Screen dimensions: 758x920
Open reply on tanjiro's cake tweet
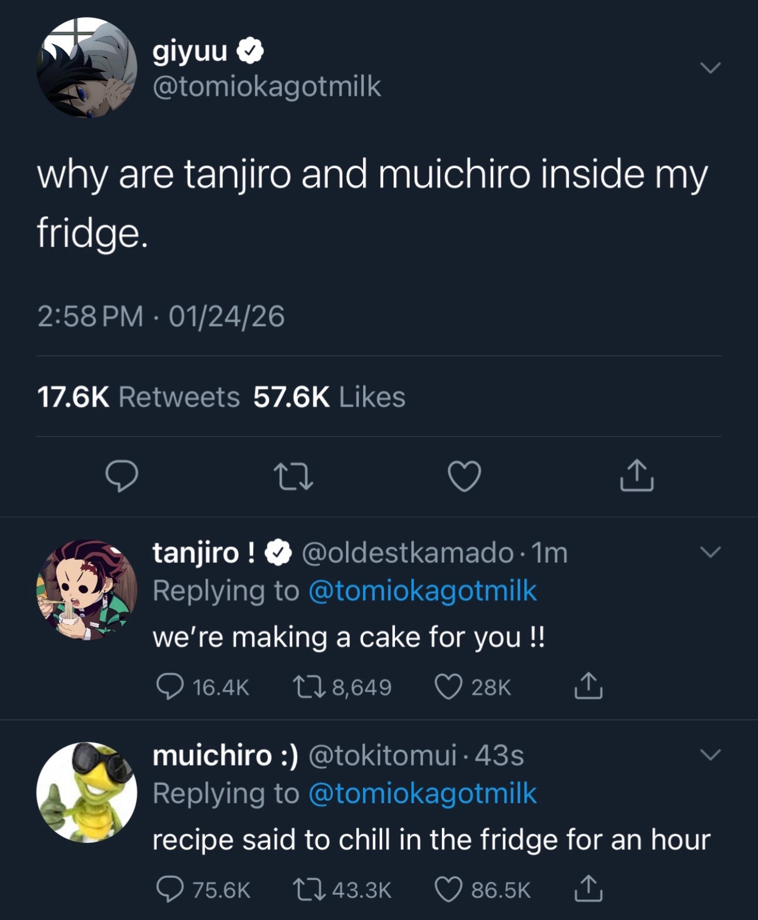(x=203, y=687)
